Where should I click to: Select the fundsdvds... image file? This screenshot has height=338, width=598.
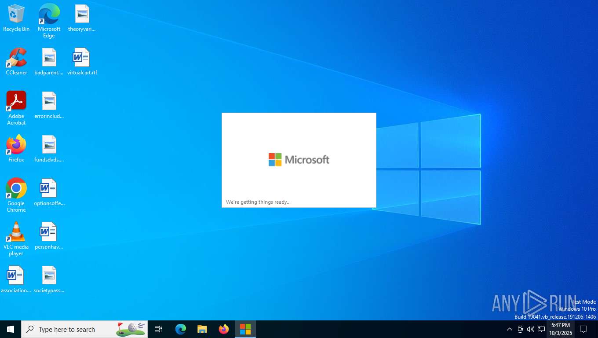pyautogui.click(x=49, y=149)
